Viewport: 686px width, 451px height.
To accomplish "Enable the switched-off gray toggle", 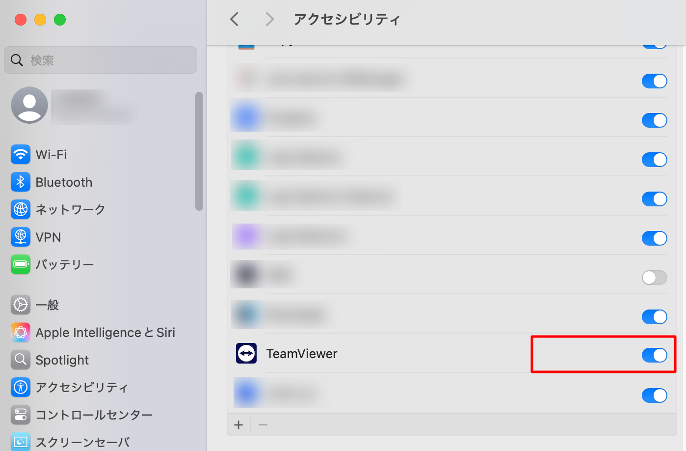I will [x=654, y=278].
